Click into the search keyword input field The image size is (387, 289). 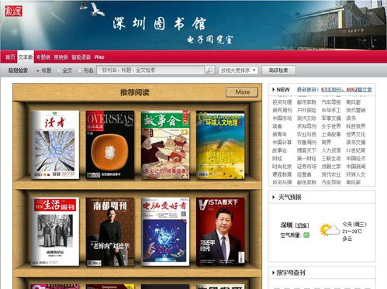point(150,71)
